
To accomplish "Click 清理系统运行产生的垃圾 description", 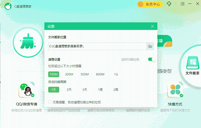I will click(64, 110).
